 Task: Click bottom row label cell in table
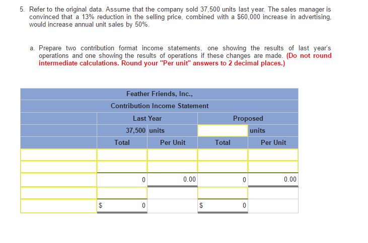pos(59,205)
